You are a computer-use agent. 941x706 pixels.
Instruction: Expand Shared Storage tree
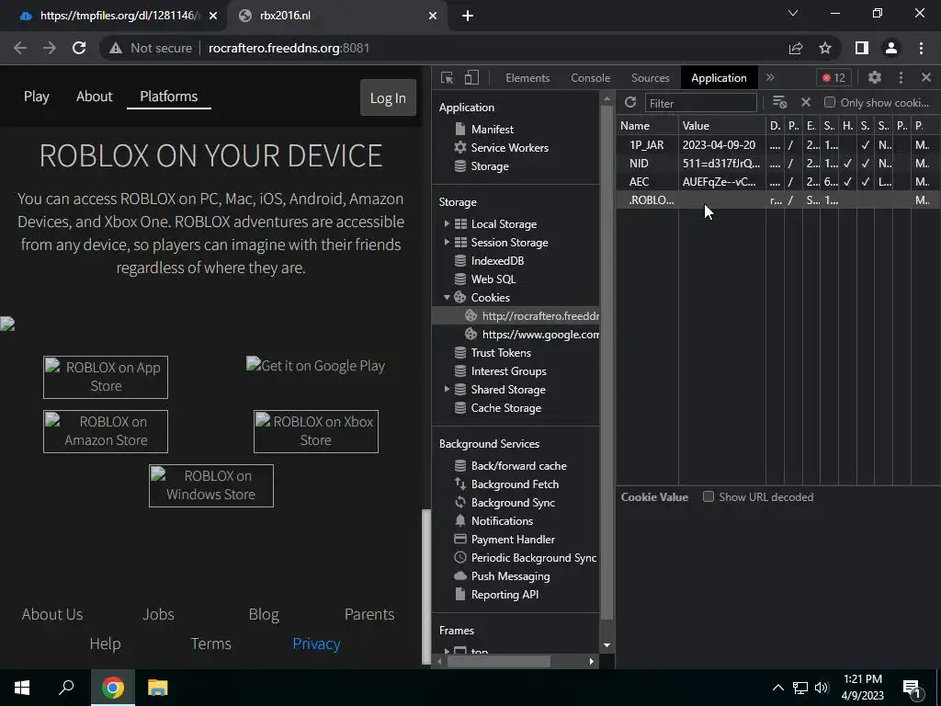447,389
